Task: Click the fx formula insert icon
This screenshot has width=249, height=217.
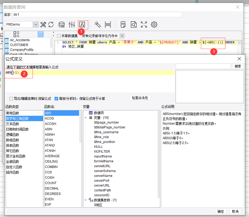Action: [x=83, y=25]
